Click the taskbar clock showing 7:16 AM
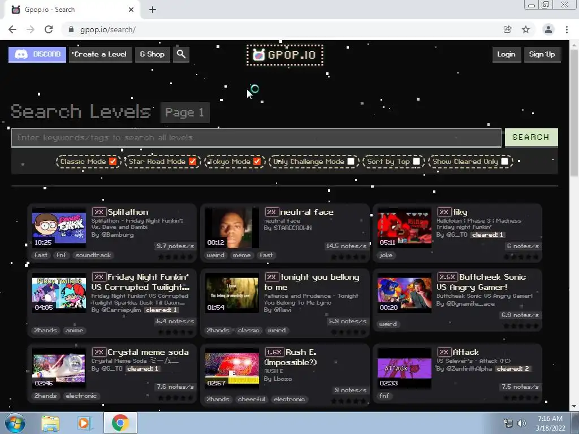The width and height of the screenshot is (579, 434). [550, 419]
